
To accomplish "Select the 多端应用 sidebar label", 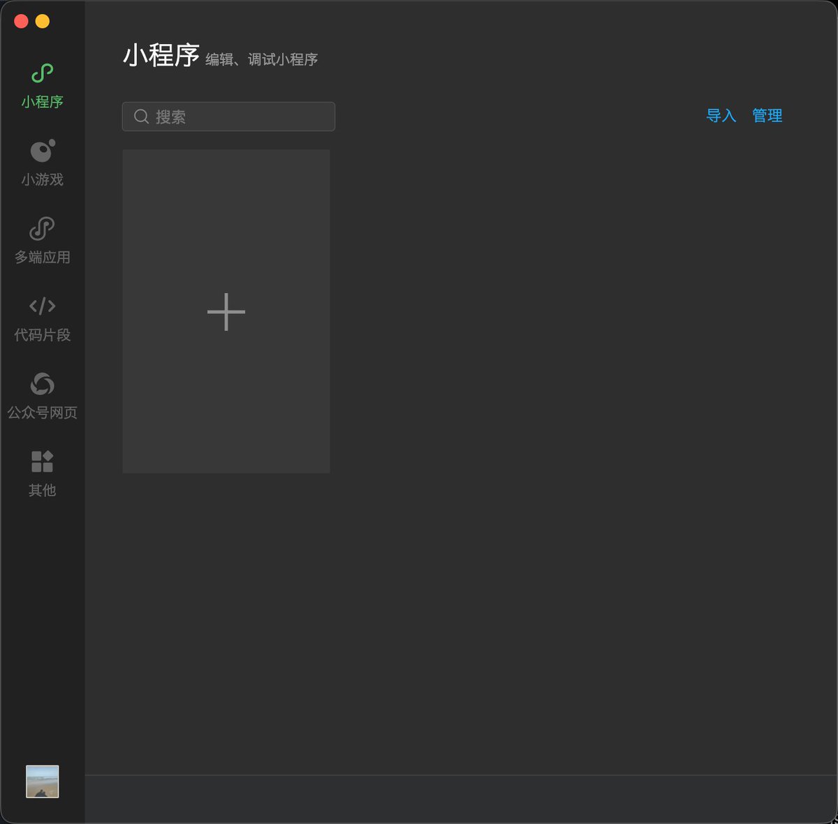I will point(42,257).
